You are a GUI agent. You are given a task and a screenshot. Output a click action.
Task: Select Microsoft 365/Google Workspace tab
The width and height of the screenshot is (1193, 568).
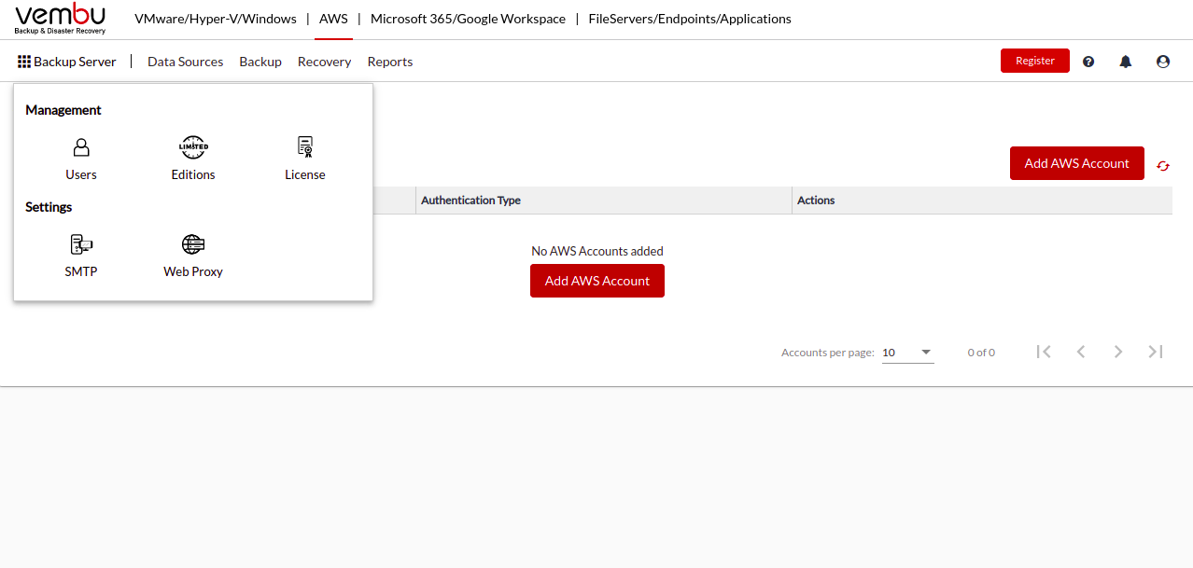tap(468, 19)
